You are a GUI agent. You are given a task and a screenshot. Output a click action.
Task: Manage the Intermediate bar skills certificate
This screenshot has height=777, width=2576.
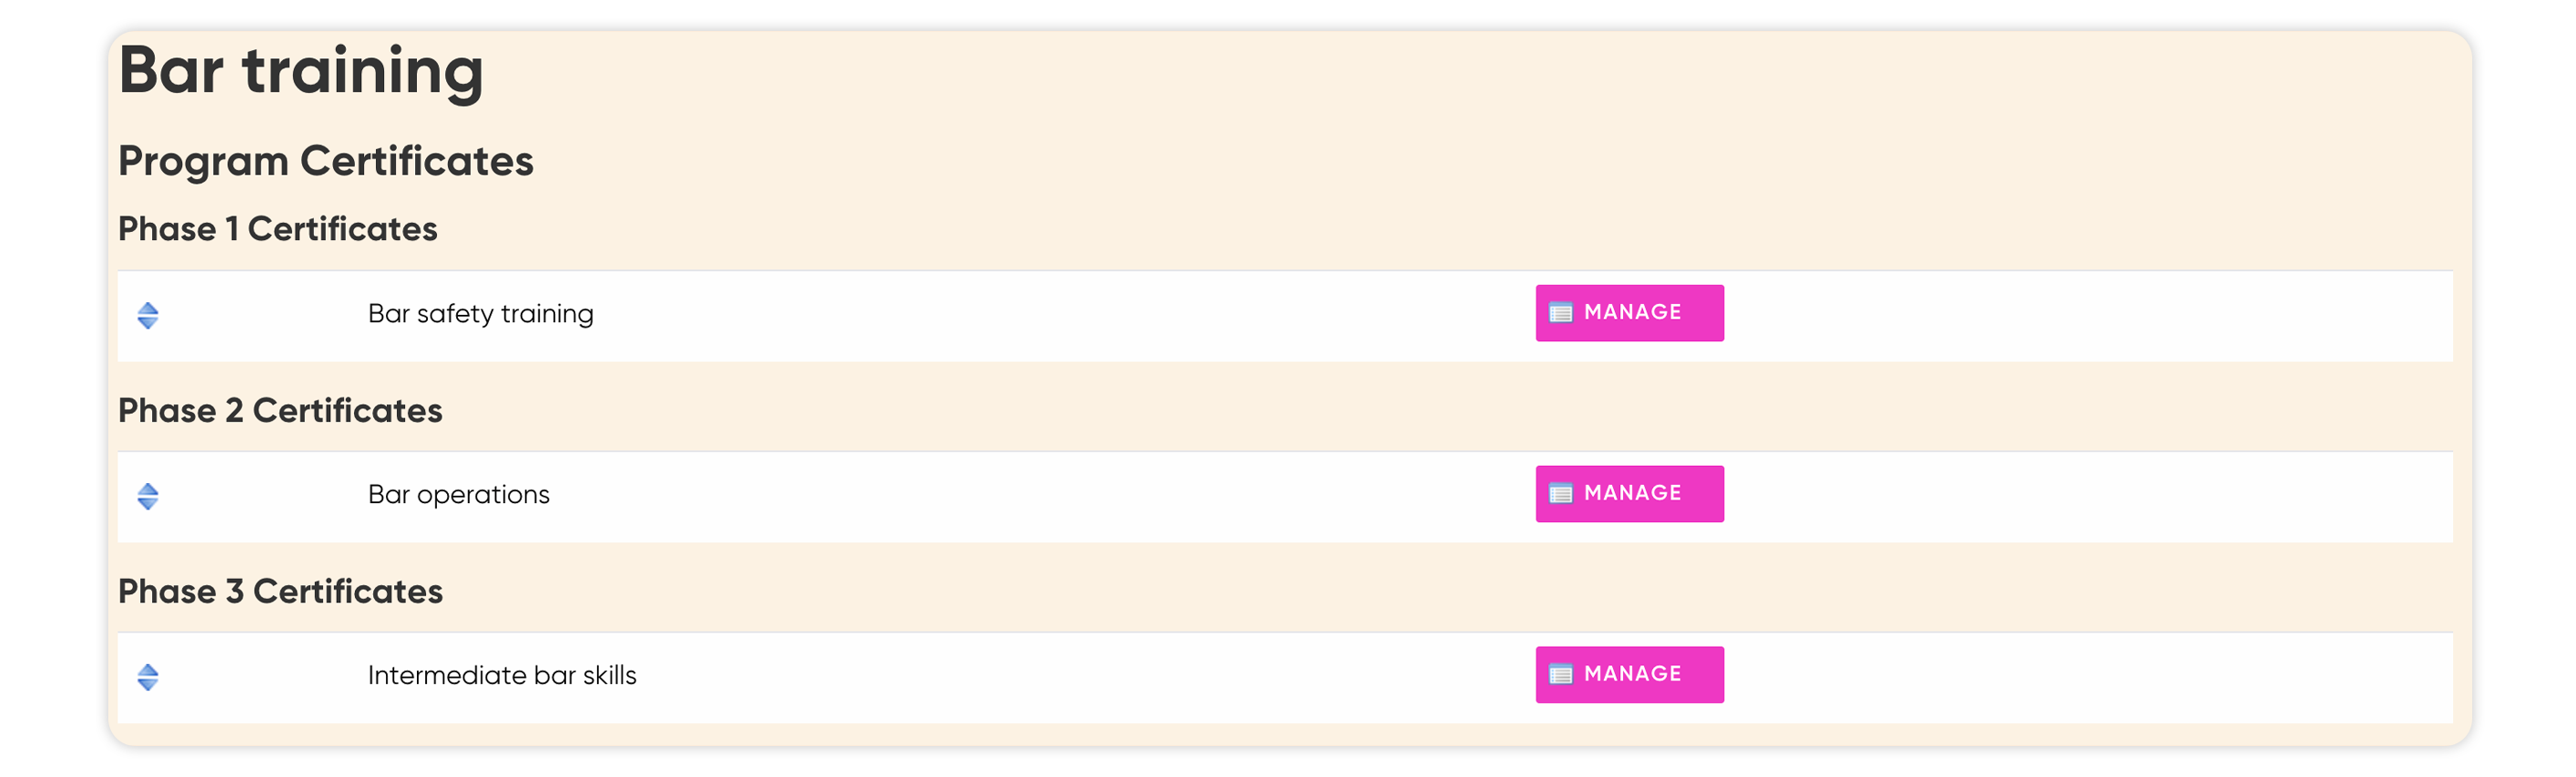(1629, 675)
